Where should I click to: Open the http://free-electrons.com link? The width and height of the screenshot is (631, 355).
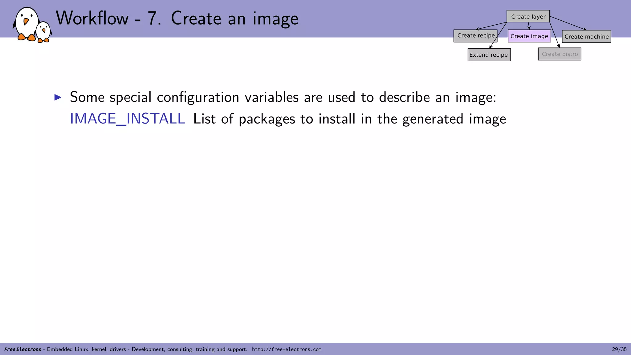click(287, 349)
